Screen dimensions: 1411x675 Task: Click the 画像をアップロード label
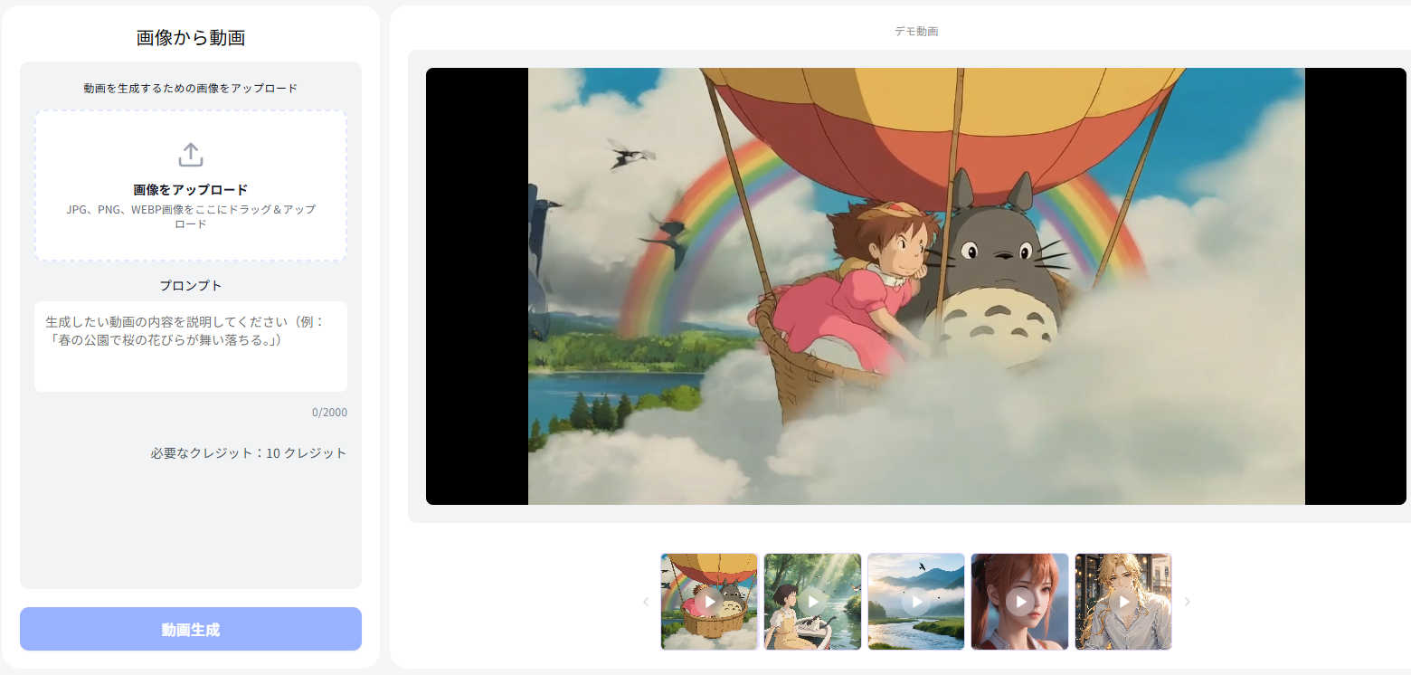click(191, 190)
